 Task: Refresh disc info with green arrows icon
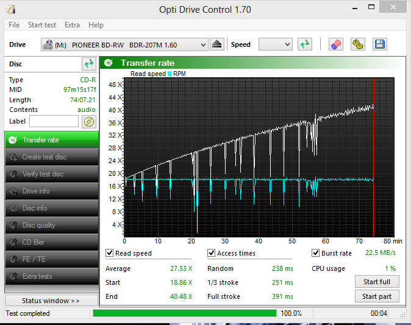(x=89, y=64)
